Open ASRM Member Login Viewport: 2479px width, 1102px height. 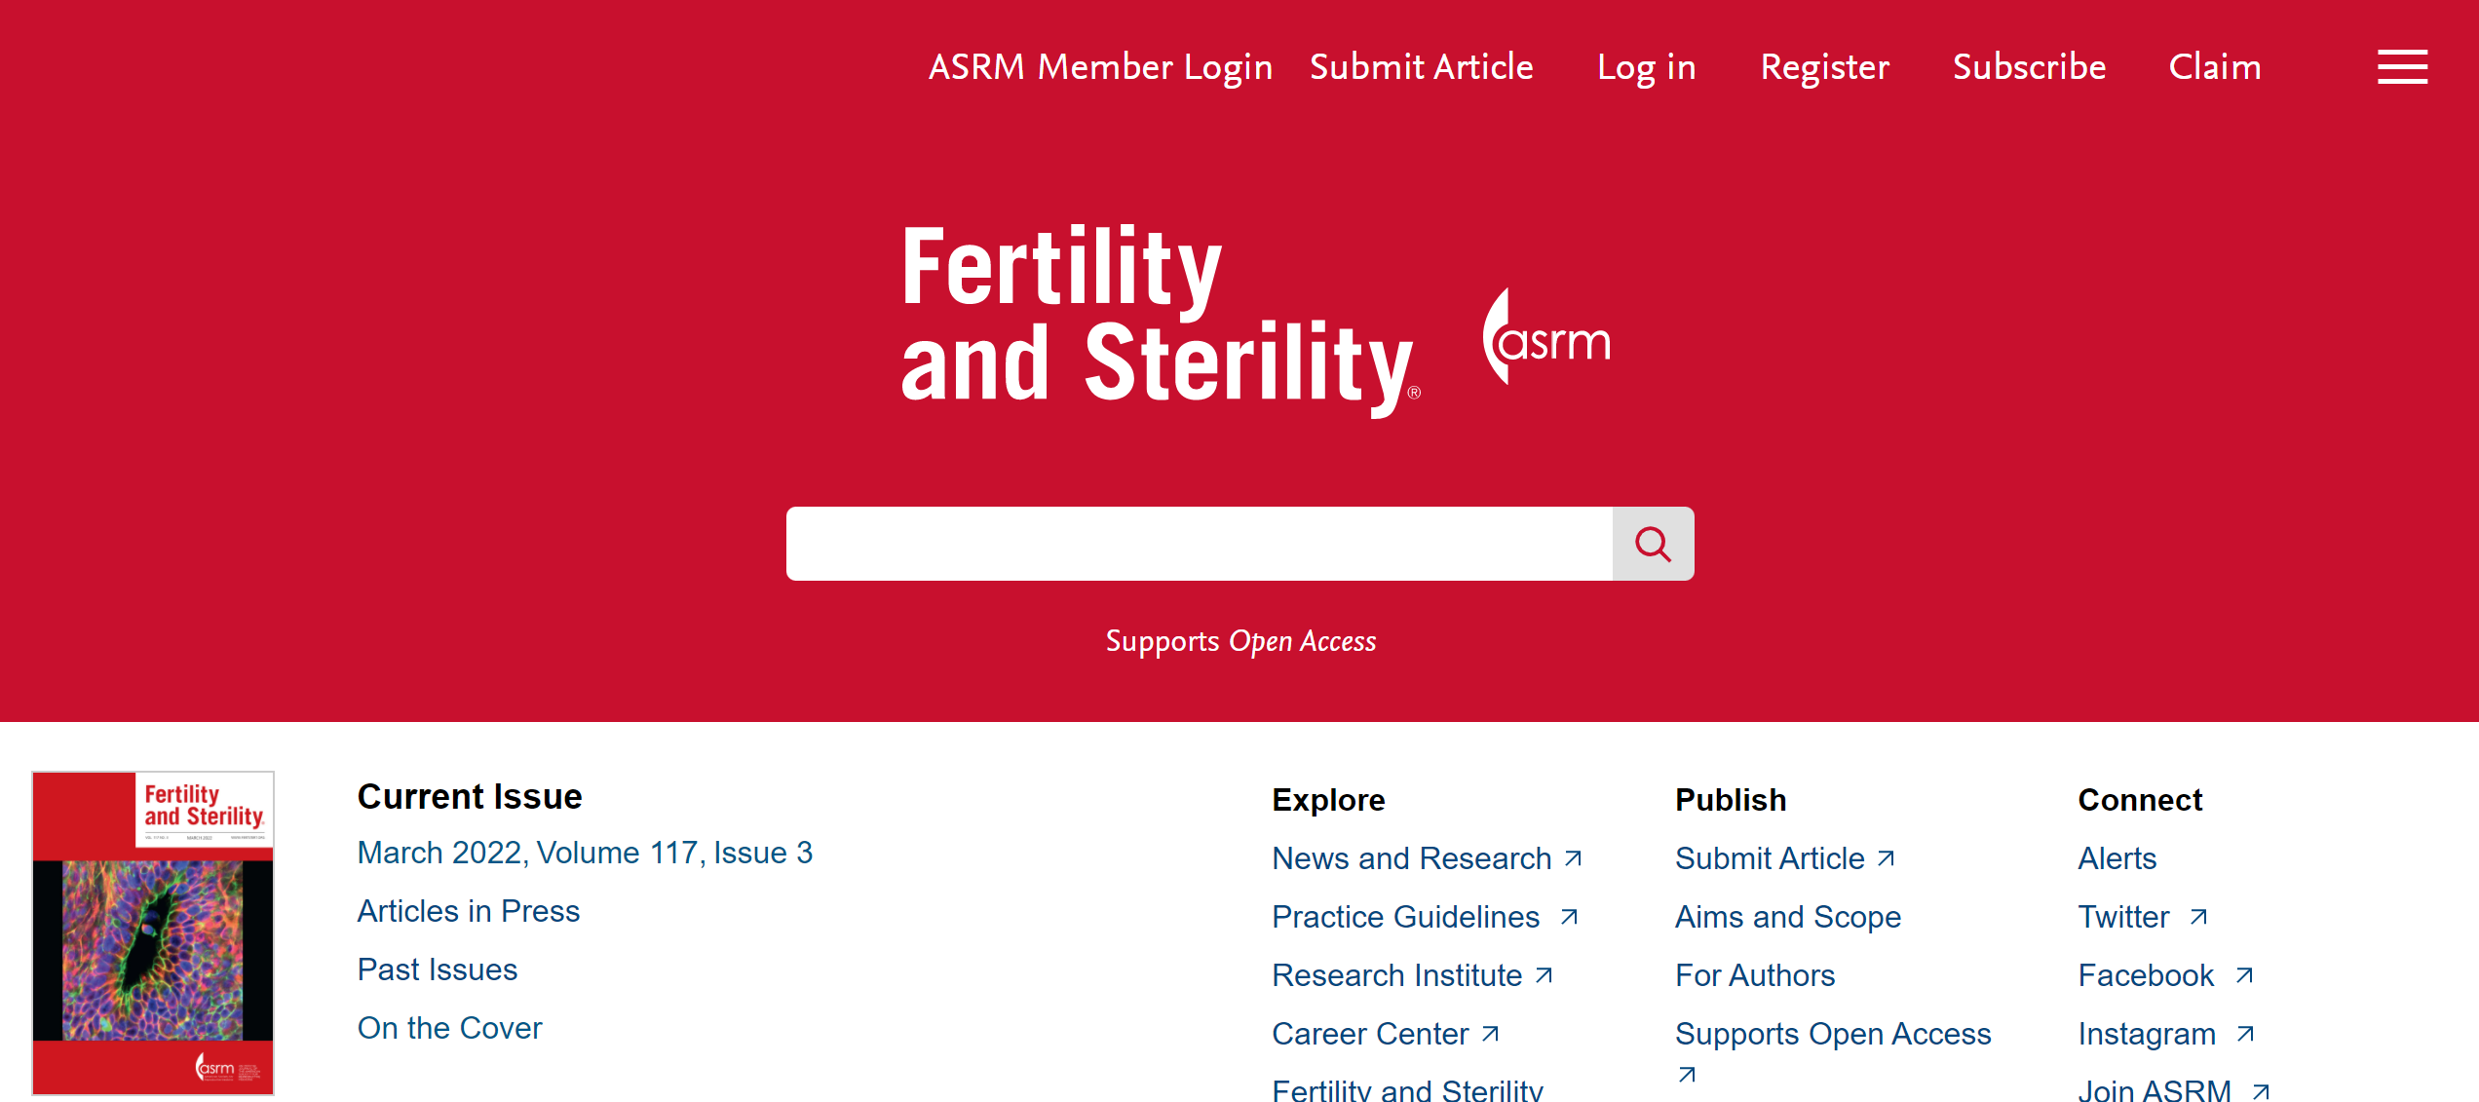(1100, 67)
